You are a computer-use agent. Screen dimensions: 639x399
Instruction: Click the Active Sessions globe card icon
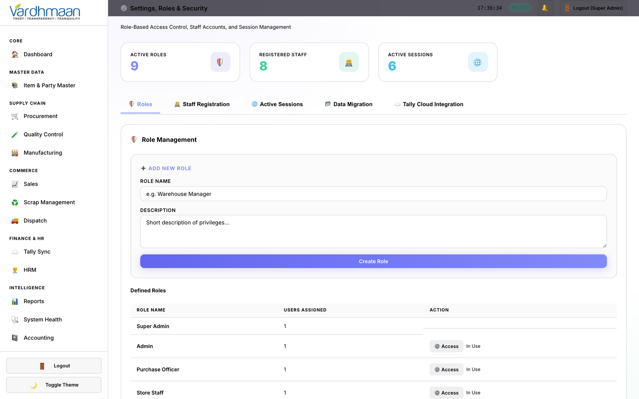click(x=478, y=62)
